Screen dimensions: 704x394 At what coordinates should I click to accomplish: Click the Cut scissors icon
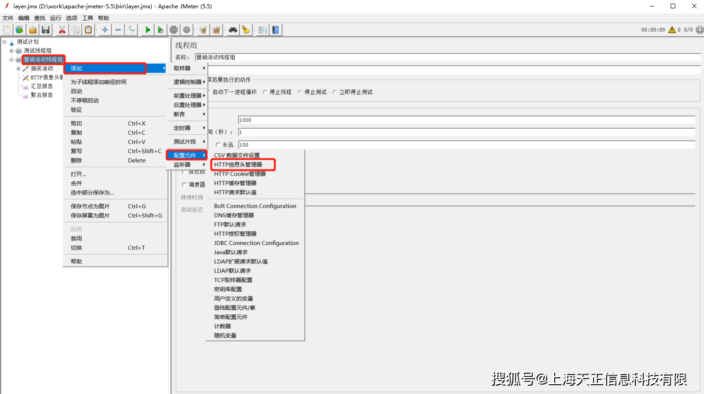(x=62, y=30)
